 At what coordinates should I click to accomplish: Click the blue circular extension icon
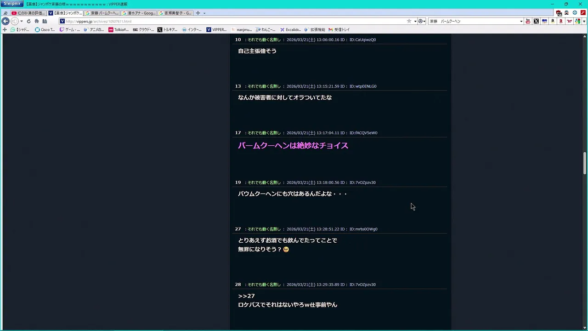[575, 13]
